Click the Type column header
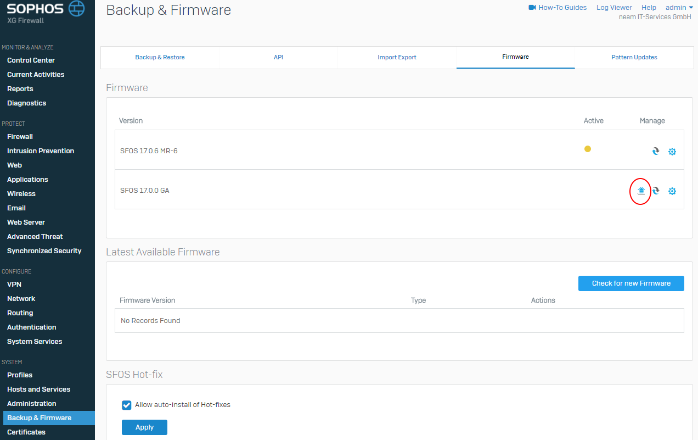This screenshot has height=440, width=698. point(418,300)
